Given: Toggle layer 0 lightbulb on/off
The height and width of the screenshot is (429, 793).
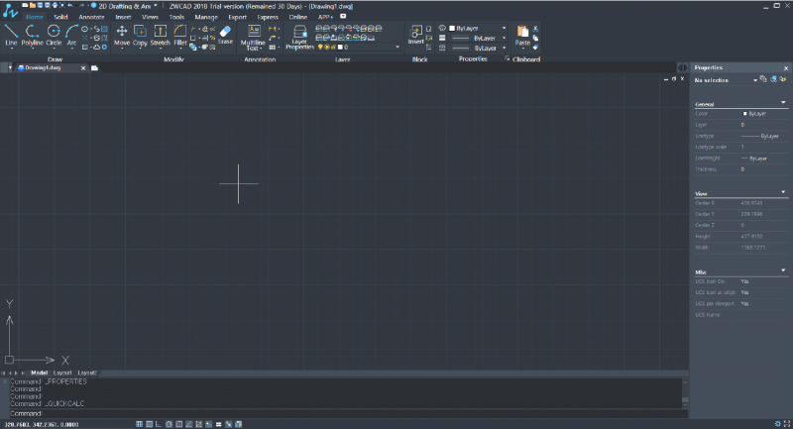Looking at the screenshot, I should click(x=320, y=47).
